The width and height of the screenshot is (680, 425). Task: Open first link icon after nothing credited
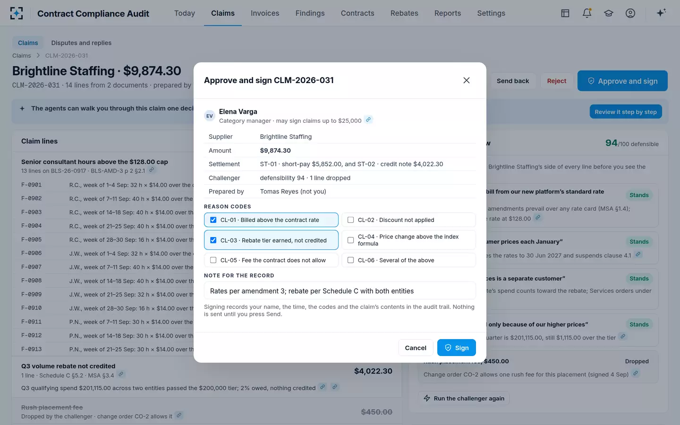323,387
